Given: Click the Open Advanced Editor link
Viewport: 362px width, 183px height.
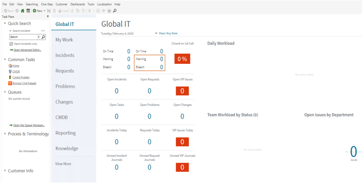Looking at the screenshot, I should tap(27, 50).
